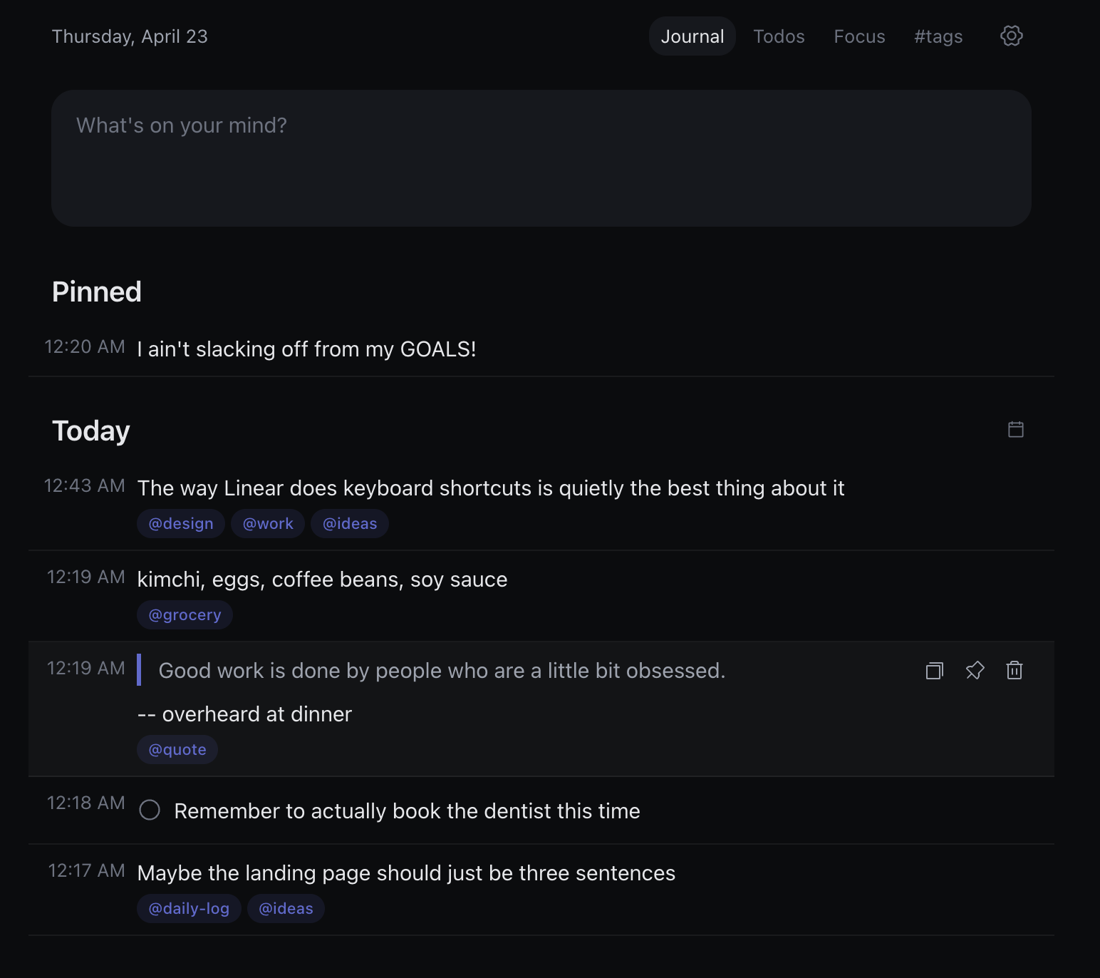This screenshot has width=1100, height=978.
Task: Select the @quote tag chip
Action: (x=177, y=750)
